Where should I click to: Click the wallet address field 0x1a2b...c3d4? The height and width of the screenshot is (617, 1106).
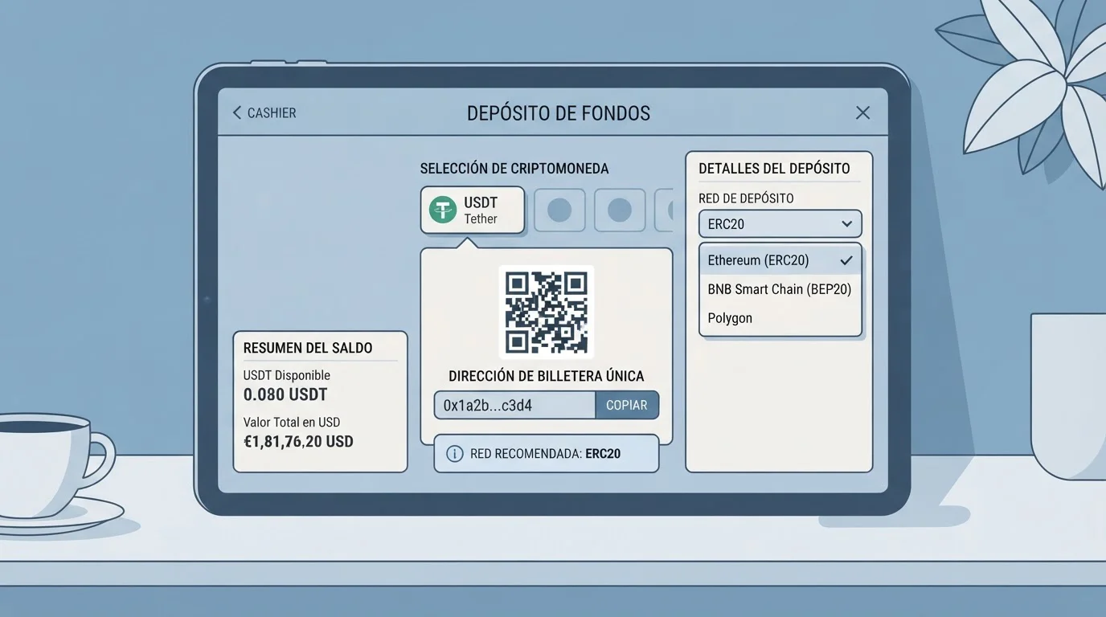[514, 406]
